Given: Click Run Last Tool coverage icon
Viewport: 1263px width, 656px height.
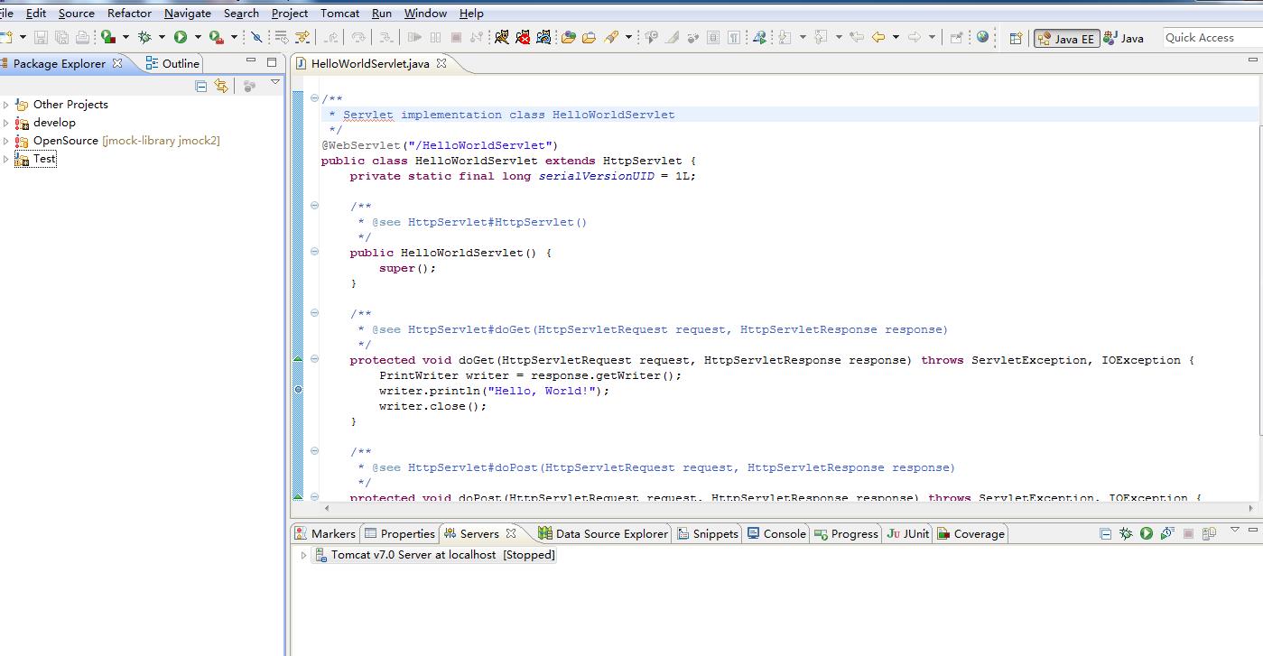Looking at the screenshot, I should coord(108,37).
